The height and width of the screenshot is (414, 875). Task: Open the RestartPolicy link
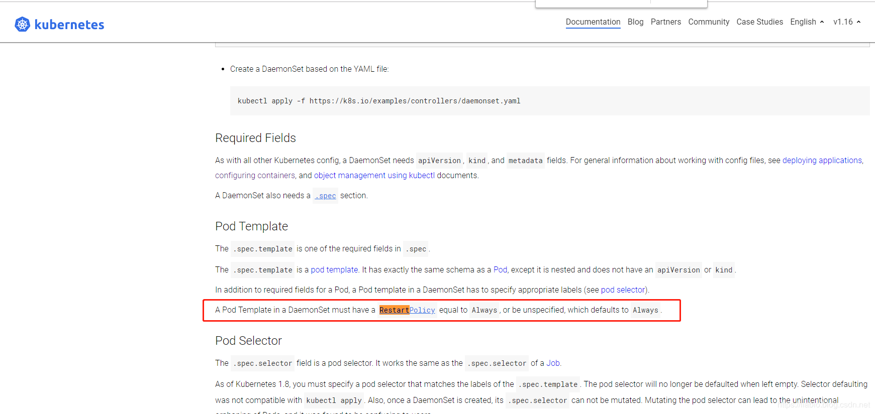click(407, 310)
